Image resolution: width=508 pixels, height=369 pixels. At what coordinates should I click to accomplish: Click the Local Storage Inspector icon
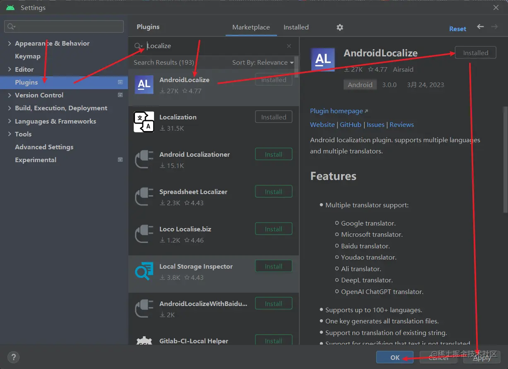click(144, 271)
